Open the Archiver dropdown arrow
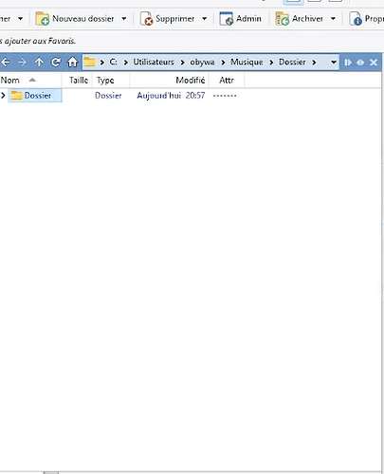 (333, 19)
